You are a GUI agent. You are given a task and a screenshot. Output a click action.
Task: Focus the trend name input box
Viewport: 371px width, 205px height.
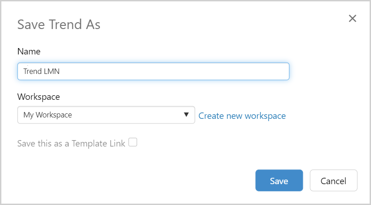click(x=153, y=71)
